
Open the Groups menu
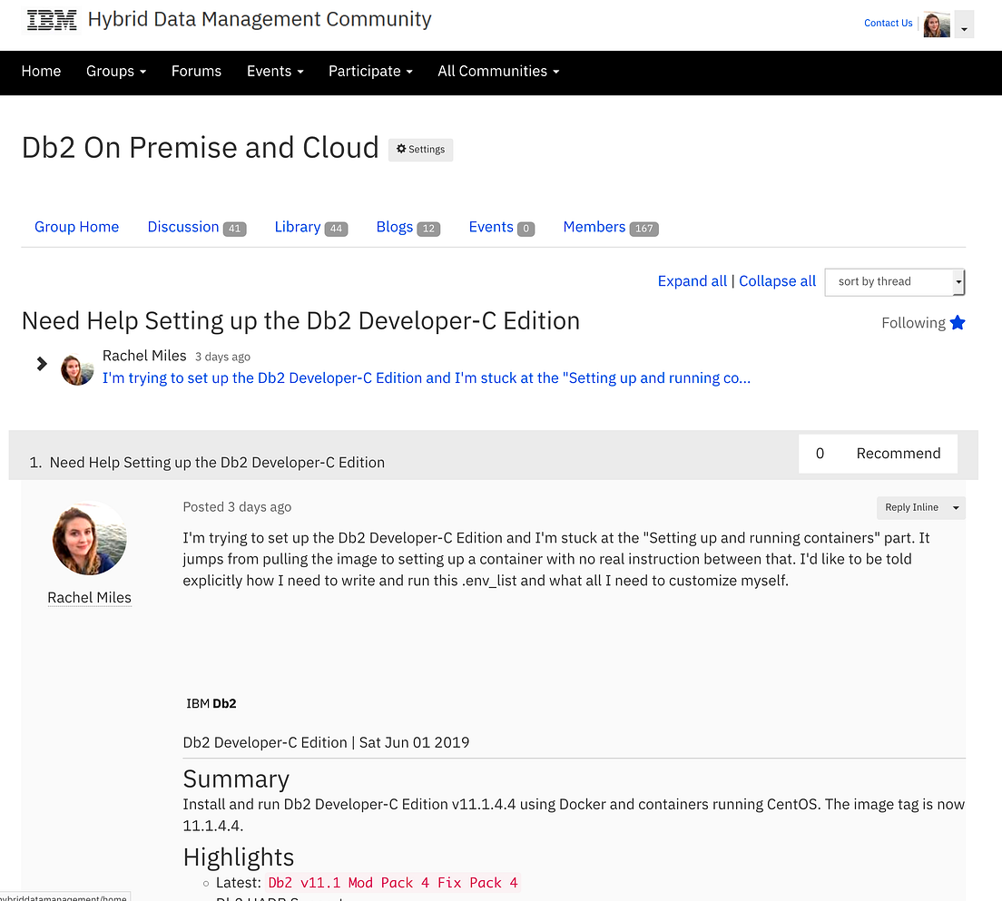click(x=116, y=71)
